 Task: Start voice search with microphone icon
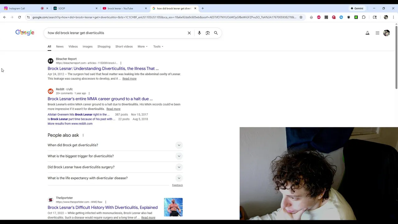(x=199, y=33)
